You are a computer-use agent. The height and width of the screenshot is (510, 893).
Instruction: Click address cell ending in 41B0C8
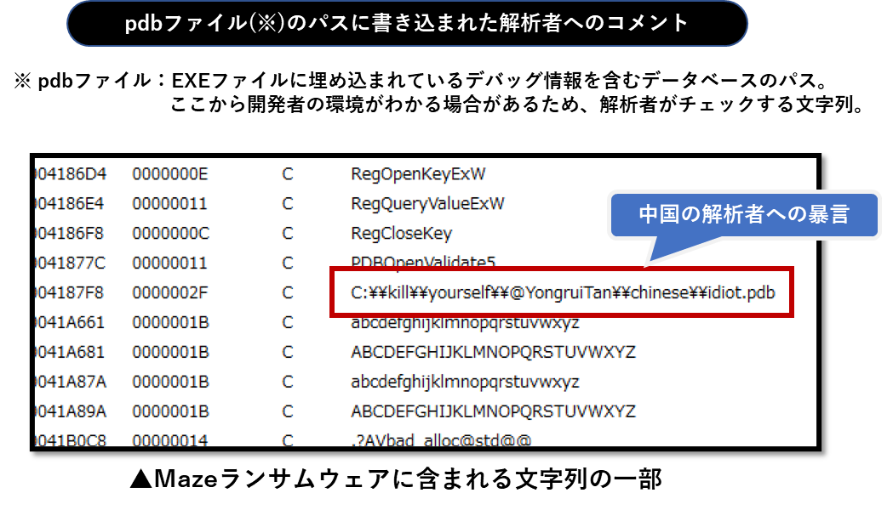click(x=71, y=440)
